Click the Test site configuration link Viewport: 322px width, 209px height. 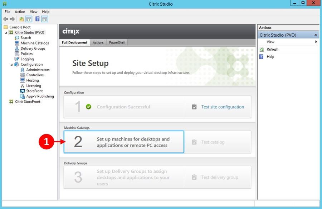pyautogui.click(x=223, y=107)
